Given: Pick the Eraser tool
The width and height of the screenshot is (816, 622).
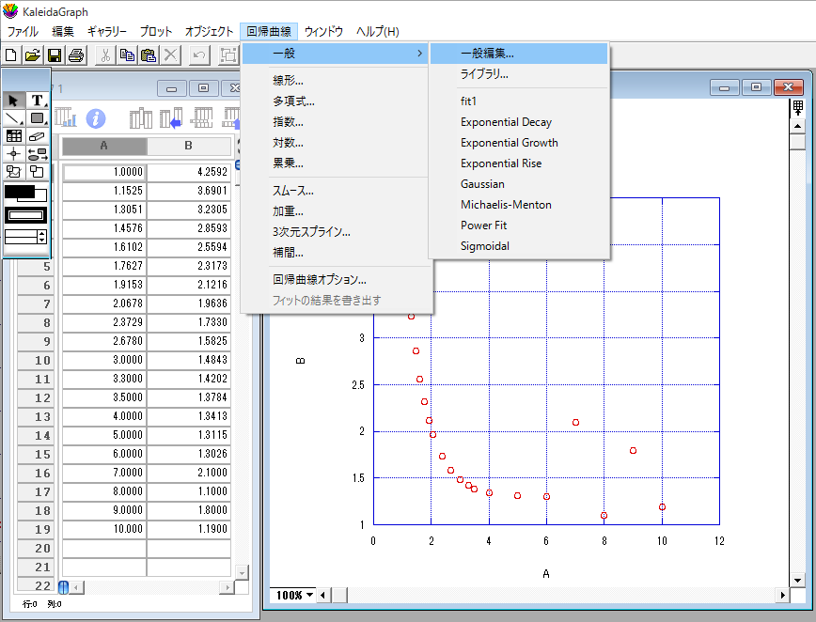Looking at the screenshot, I should (37, 136).
